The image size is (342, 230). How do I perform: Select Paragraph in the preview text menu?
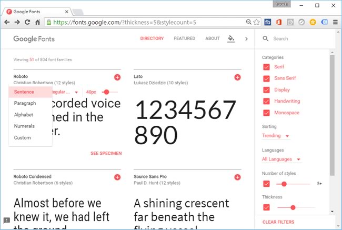click(31, 103)
